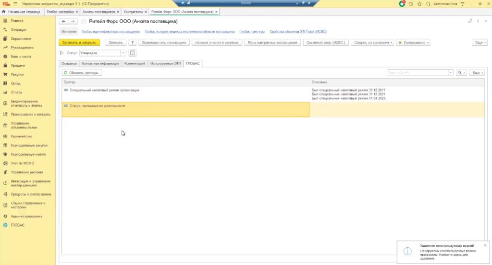Open the notifications bell icon
The height and width of the screenshot is (265, 492).
[x=403, y=4]
